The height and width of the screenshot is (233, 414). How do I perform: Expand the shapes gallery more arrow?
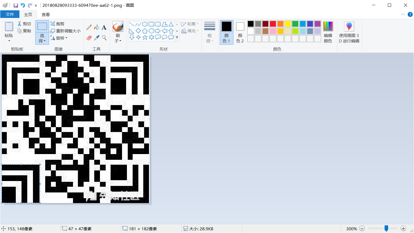(177, 37)
